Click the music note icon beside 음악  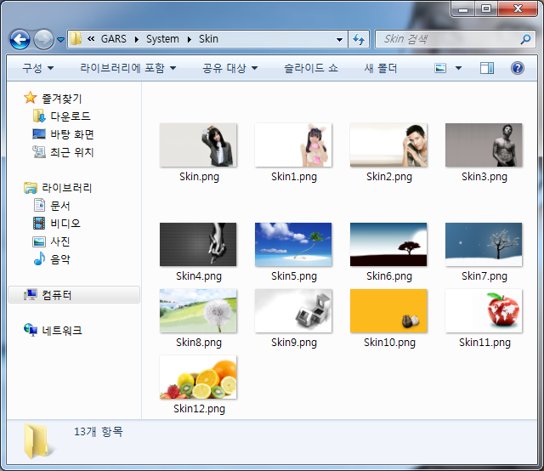[39, 258]
